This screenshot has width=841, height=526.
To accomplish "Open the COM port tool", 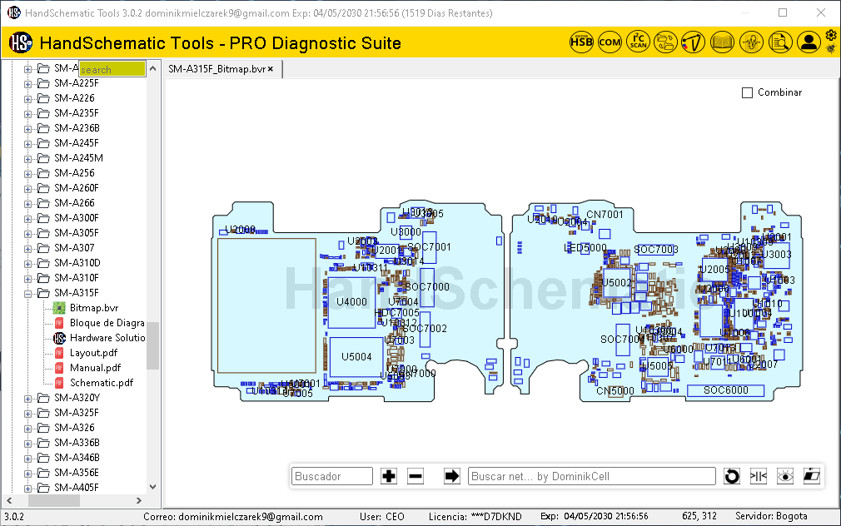I will point(610,42).
